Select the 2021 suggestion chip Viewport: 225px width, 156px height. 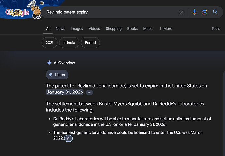[50, 43]
